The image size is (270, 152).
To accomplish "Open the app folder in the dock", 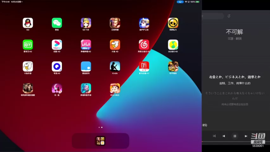I will click(100, 141).
